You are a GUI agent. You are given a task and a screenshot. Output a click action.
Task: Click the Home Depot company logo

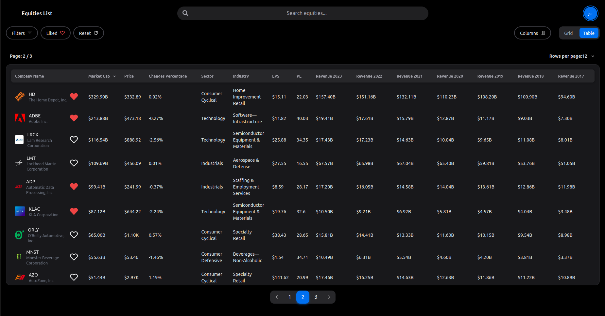(20, 97)
